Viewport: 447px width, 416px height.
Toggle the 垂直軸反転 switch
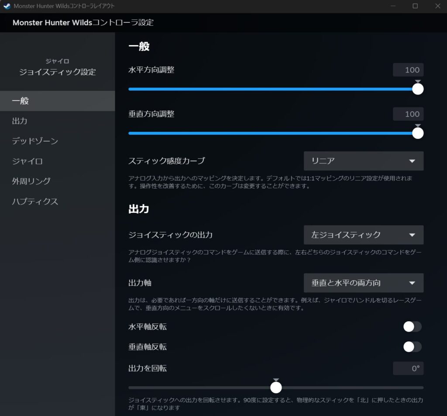[412, 347]
